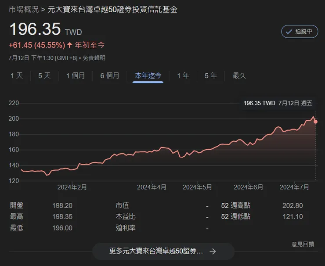325x266 pixels.
Task: Switch to the 5 天 tab
Action: point(44,75)
